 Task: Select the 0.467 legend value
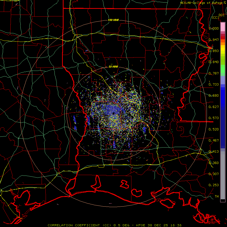click(214, 140)
